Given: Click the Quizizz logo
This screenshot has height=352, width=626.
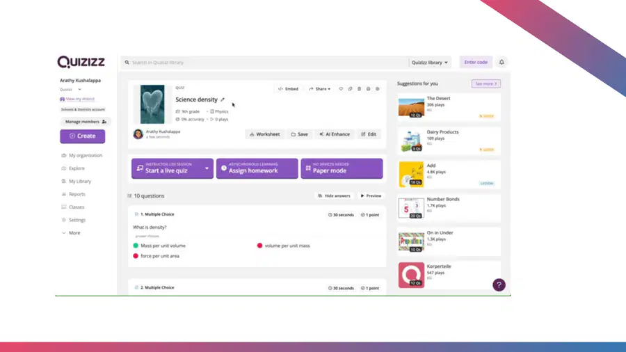Looking at the screenshot, I should tap(81, 62).
